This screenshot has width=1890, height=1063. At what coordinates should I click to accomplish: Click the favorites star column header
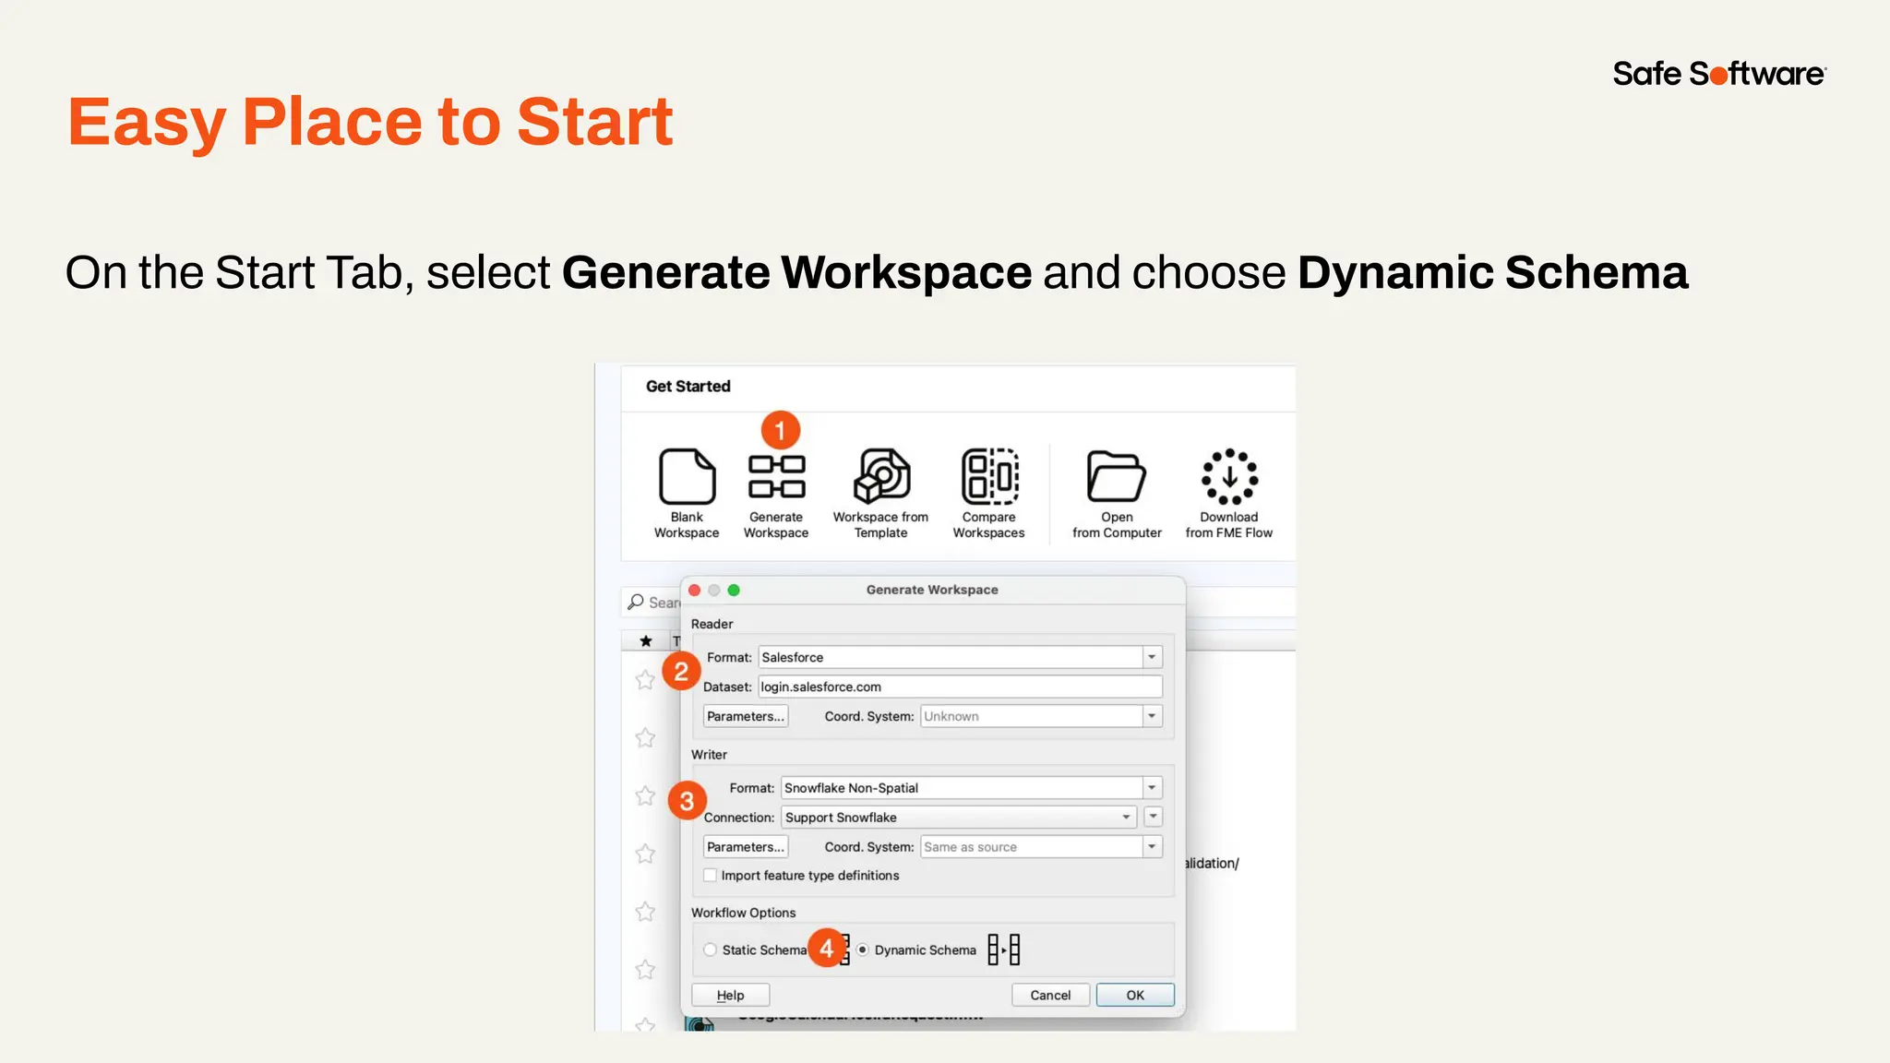[646, 640]
